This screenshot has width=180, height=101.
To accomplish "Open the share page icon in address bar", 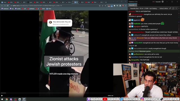I will coord(102,6).
